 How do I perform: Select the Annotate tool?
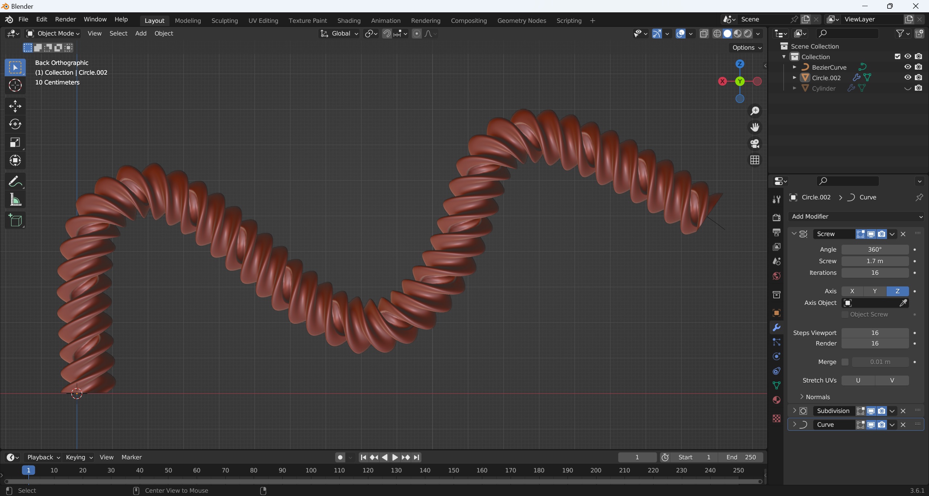(x=15, y=181)
